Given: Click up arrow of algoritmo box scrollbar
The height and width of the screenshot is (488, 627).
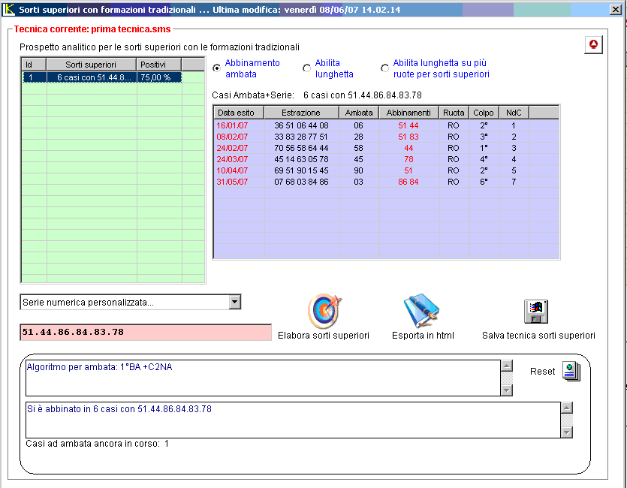Looking at the screenshot, I should click(x=507, y=366).
